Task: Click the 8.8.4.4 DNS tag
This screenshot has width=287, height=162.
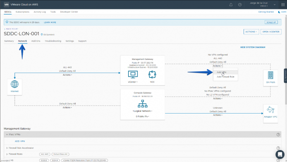Action: [55, 160]
